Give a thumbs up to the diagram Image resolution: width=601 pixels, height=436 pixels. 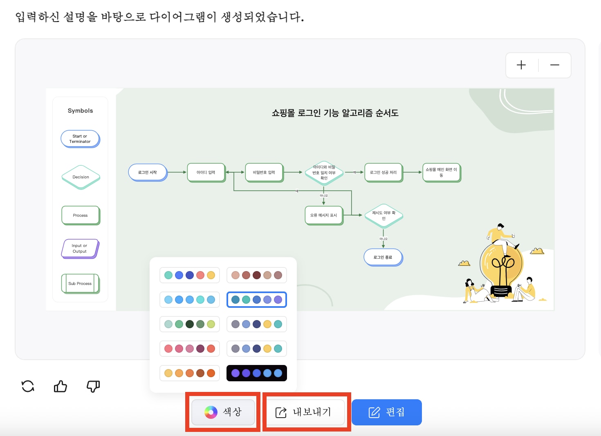[61, 386]
